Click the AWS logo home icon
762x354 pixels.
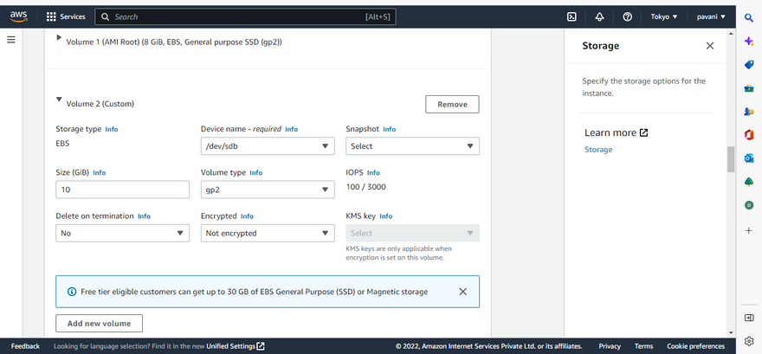[18, 16]
